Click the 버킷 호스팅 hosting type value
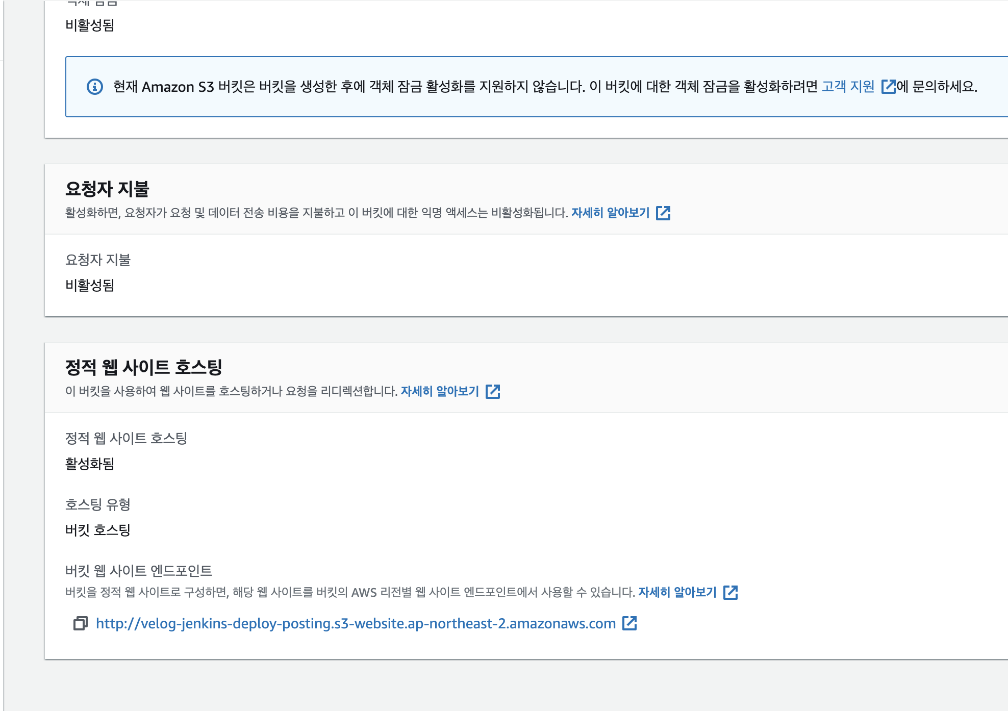Image resolution: width=1008 pixels, height=711 pixels. pyautogui.click(x=98, y=530)
